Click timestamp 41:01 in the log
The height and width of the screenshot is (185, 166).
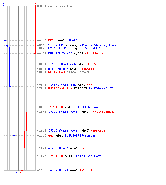42,112
